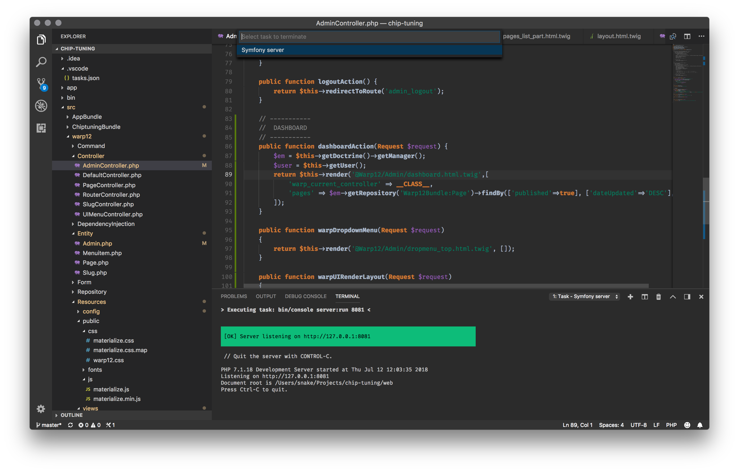Image resolution: width=739 pixels, height=472 pixels.
Task: Click the Manage gear icon
Action: coord(41,409)
